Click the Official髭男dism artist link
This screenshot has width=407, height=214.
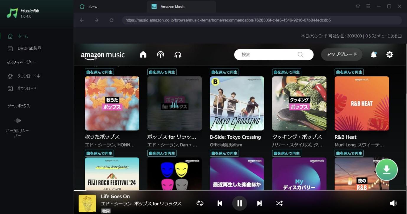pyautogui.click(x=226, y=145)
